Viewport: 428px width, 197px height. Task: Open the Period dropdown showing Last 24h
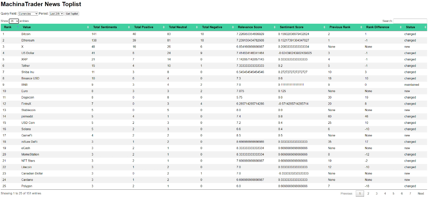click(x=56, y=14)
